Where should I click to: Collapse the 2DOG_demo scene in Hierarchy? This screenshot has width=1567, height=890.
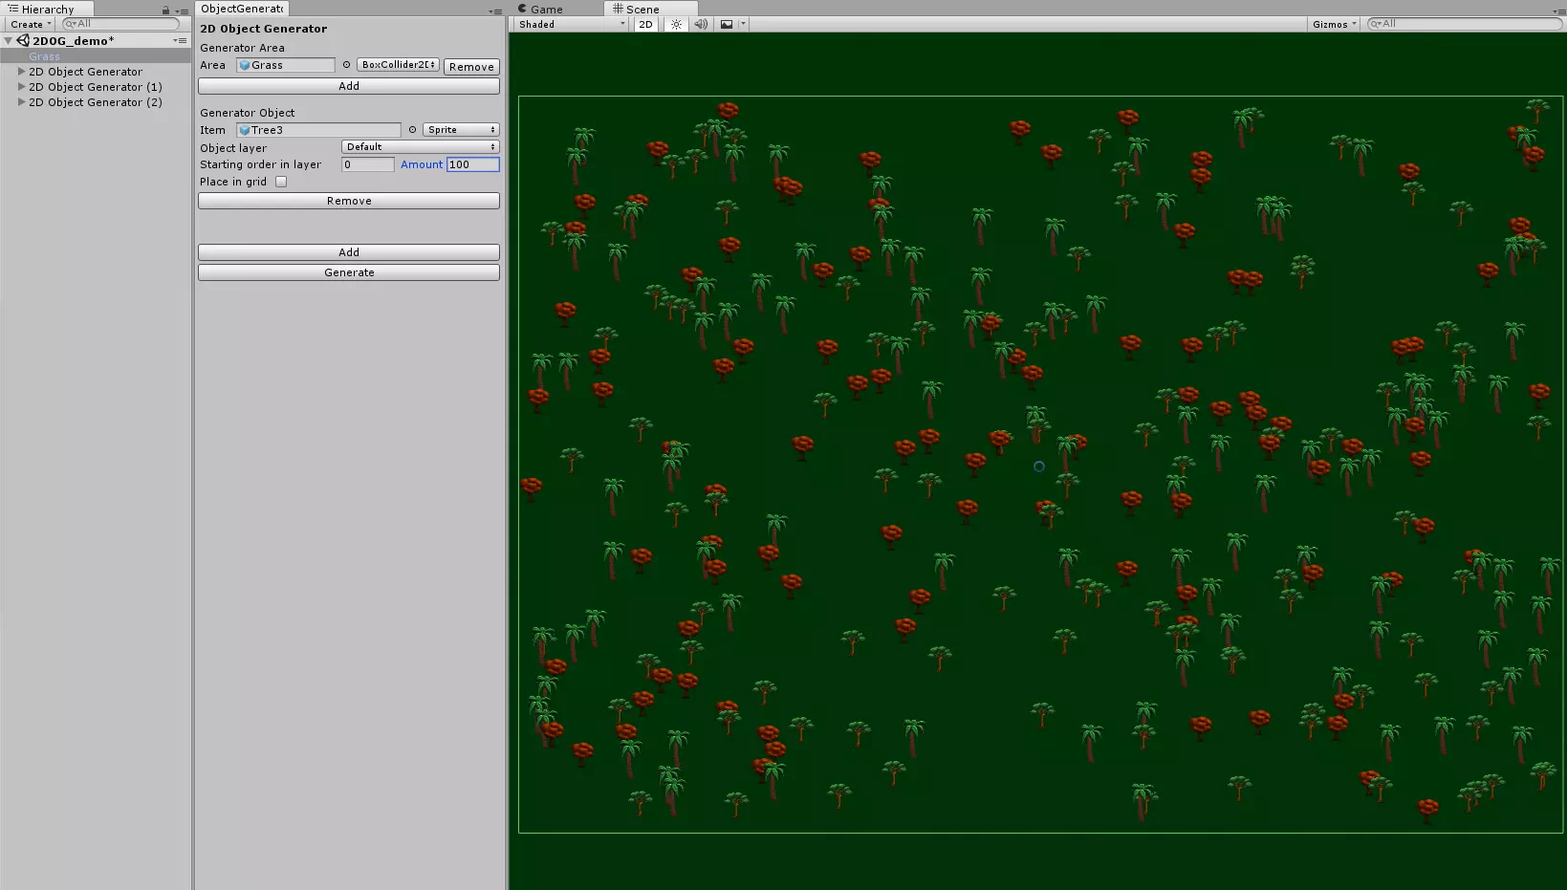click(x=9, y=41)
